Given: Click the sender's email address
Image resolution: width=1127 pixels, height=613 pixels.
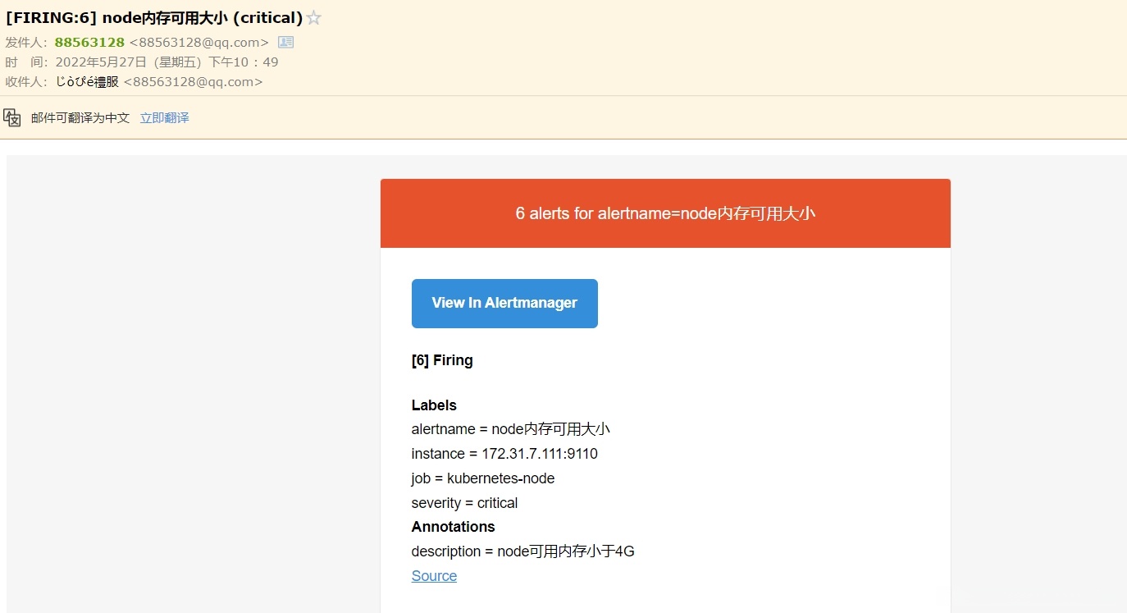Looking at the screenshot, I should pyautogui.click(x=198, y=43).
